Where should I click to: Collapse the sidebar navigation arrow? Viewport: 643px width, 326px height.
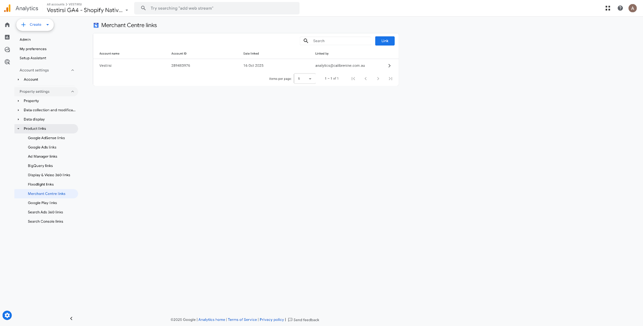point(71,318)
